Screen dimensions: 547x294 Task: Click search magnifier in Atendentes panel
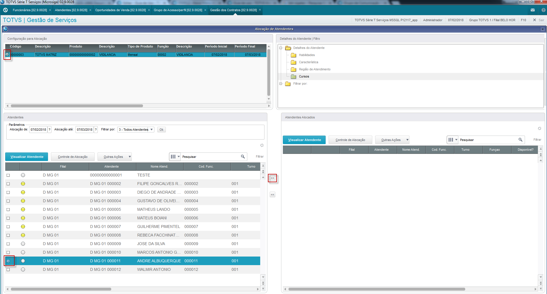click(243, 156)
